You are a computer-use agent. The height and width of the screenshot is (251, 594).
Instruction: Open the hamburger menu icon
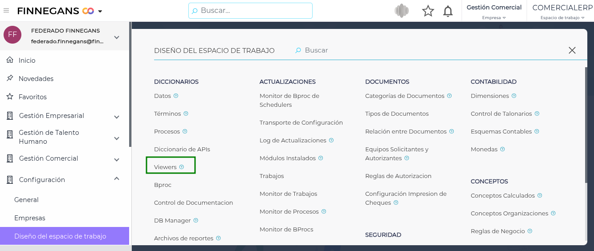[6, 11]
